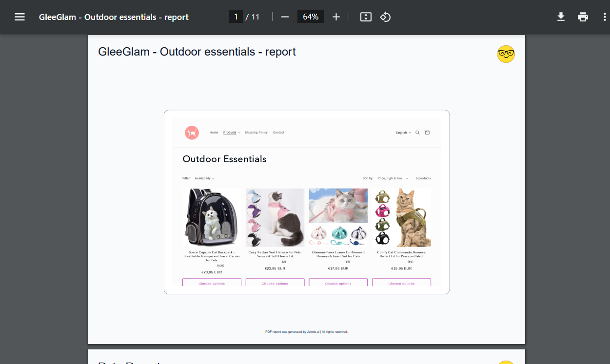The width and height of the screenshot is (610, 364).
Task: Rotate the document counterclockwise
Action: coord(385,17)
